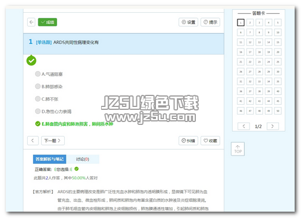Jump to question 28 on answer card
The width and height of the screenshot is (301, 218).
click(x=259, y=72)
